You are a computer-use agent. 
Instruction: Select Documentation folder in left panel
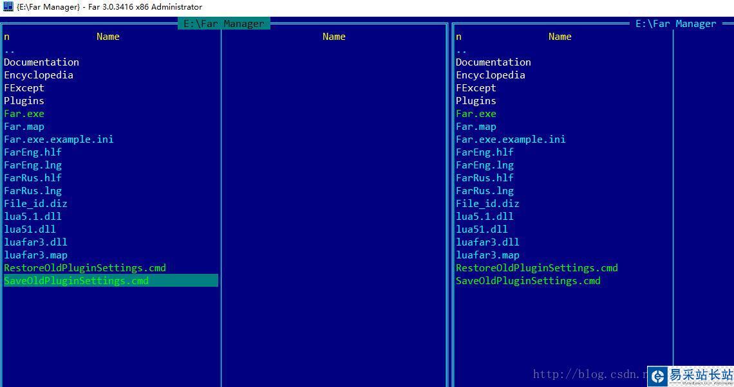[42, 62]
